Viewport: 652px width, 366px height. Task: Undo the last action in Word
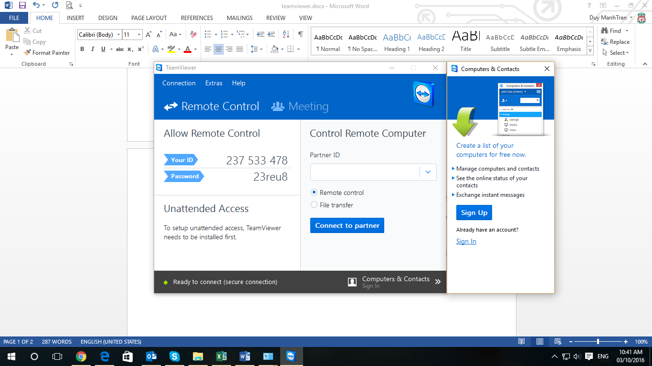(x=37, y=6)
